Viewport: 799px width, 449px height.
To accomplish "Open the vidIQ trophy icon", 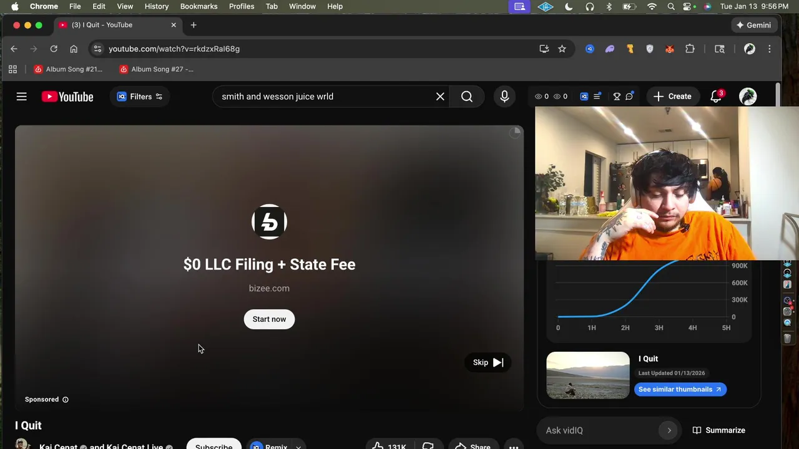I will 617,97.
